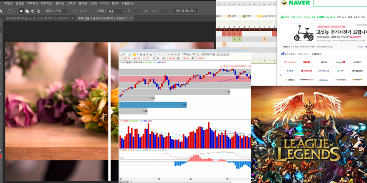Image resolution: width=367 pixels, height=183 pixels.
Task: Click the previous arrow in the NAVER newsstand
Action: (280, 75)
